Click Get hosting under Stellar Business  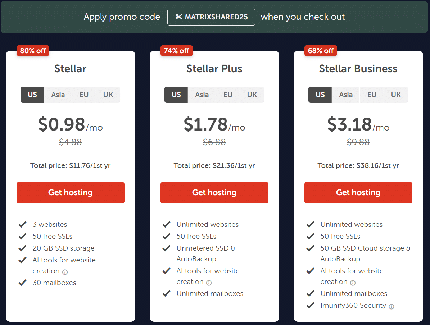point(358,193)
